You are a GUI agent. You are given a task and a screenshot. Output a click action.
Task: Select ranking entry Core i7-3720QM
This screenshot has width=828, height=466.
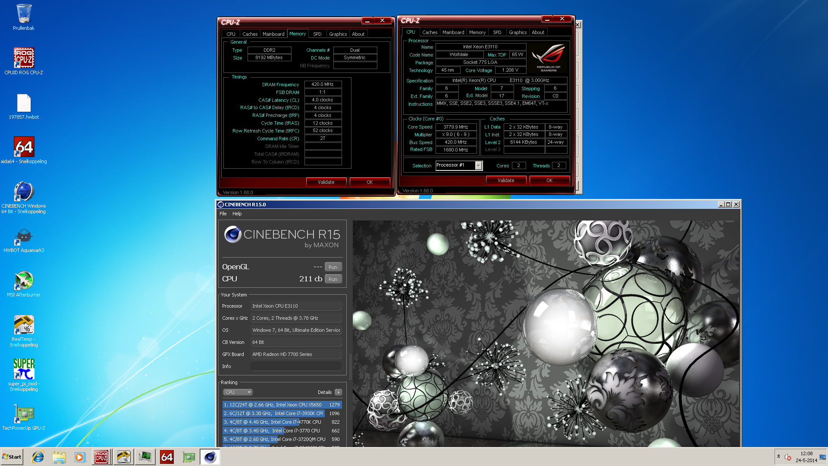[x=282, y=439]
